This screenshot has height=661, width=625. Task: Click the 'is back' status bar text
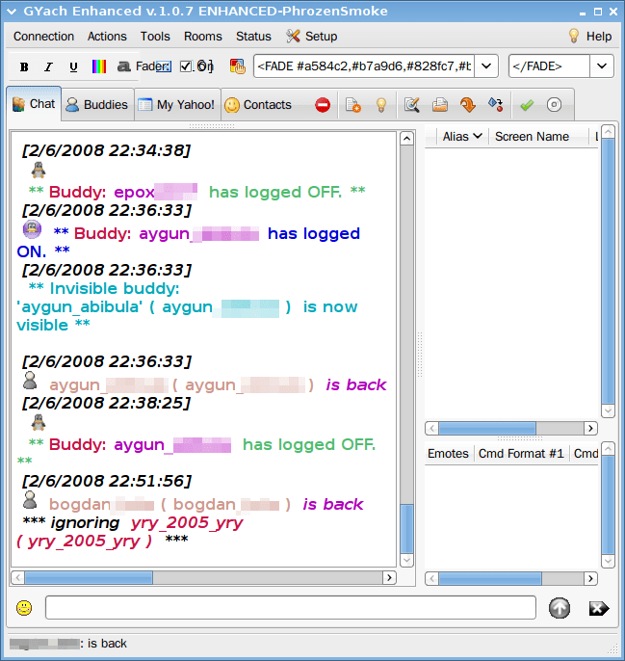pos(107,644)
